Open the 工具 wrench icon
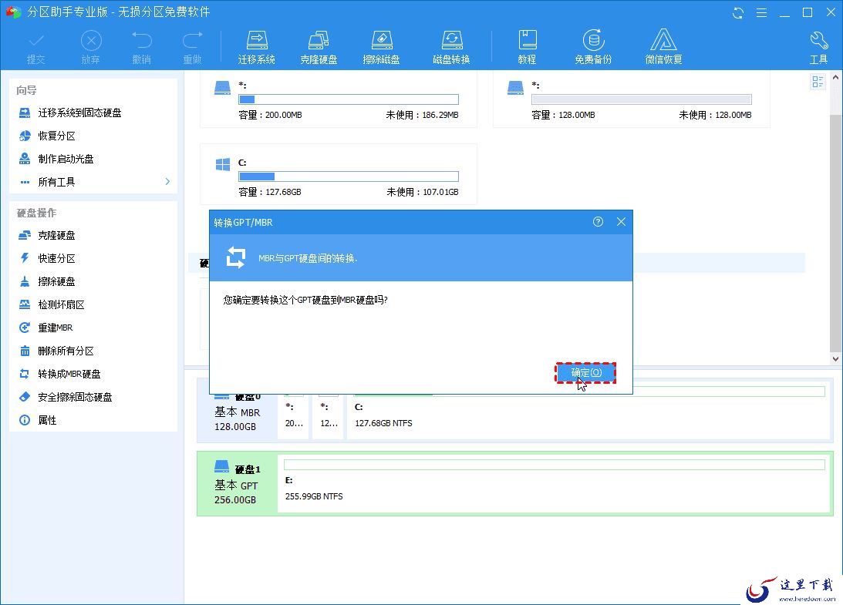Viewport: 843px width, 605px height. click(819, 47)
